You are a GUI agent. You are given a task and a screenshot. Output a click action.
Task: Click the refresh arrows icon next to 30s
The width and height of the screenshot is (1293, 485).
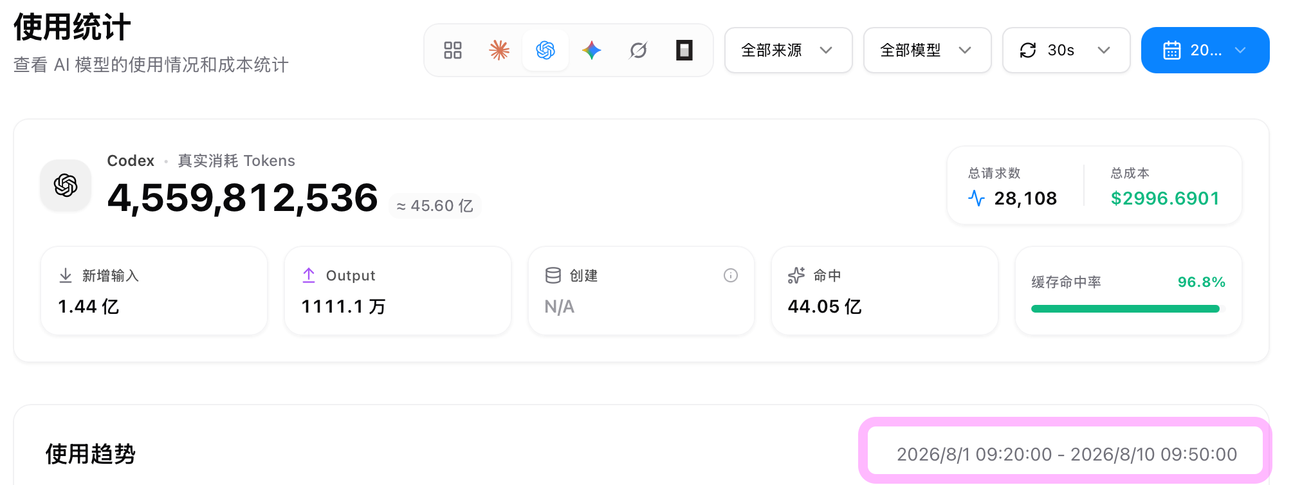pyautogui.click(x=1028, y=50)
